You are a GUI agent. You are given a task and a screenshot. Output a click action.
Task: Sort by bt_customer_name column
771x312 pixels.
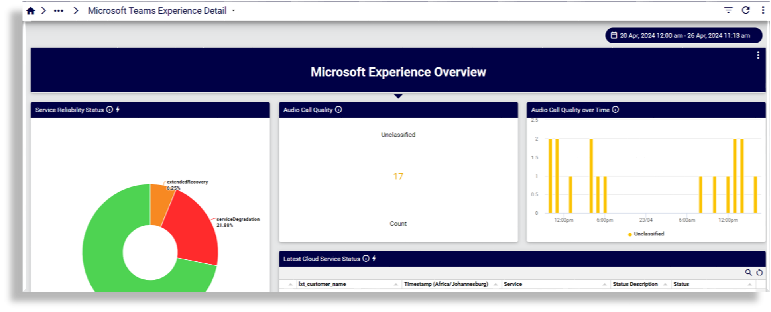tap(322, 284)
